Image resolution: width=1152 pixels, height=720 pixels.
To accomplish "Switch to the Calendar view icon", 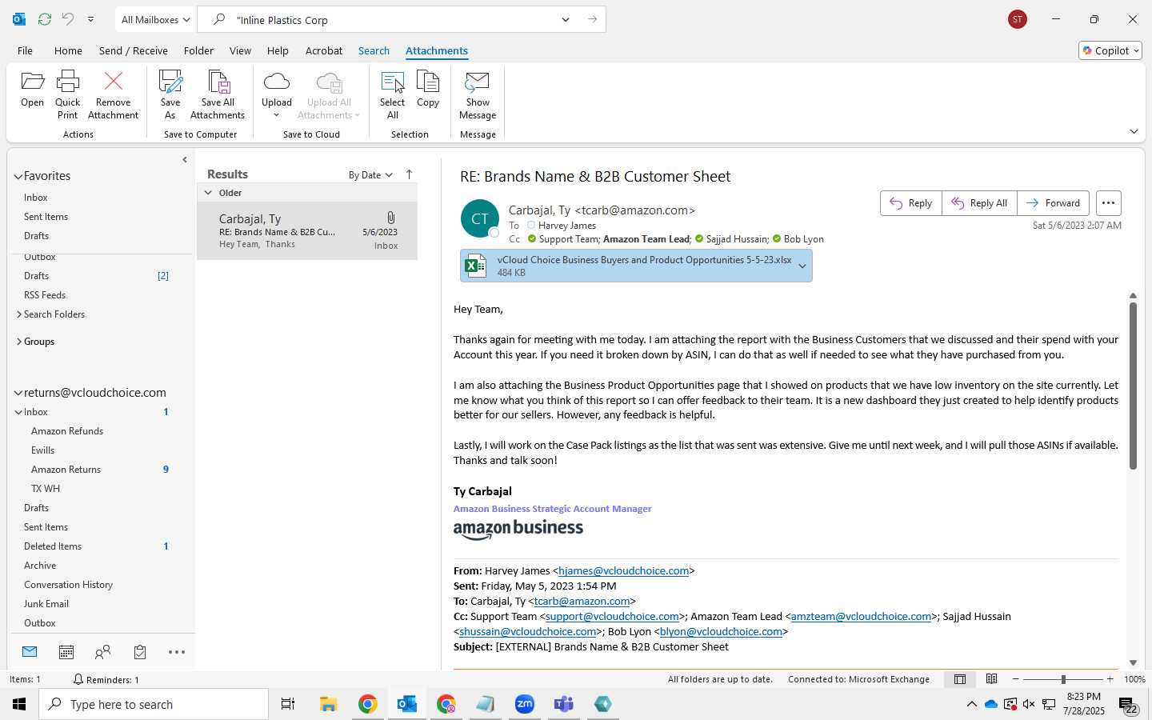I will coord(66,652).
